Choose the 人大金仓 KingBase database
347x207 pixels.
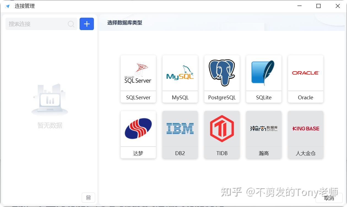[305, 135]
